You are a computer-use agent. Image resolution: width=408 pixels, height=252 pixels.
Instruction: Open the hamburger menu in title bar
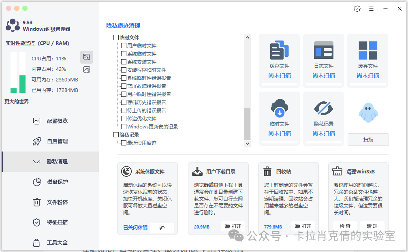pyautogui.click(x=371, y=9)
